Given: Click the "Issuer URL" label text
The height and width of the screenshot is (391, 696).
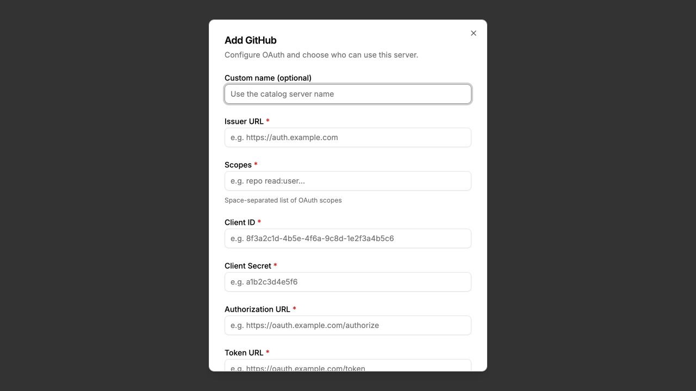Looking at the screenshot, I should pos(244,121).
